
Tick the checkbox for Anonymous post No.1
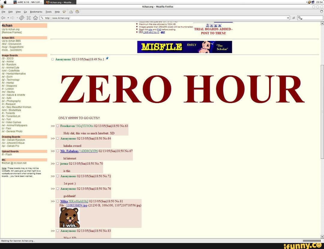click(x=52, y=59)
